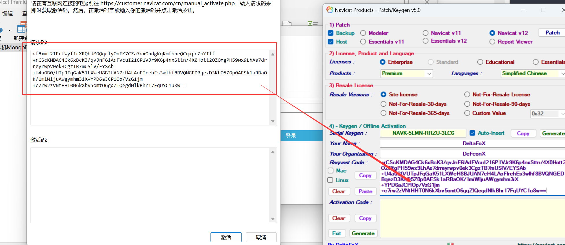The height and width of the screenshot is (245, 565).
Task: Click the blue 登录 button behind dialog
Action: click(x=302, y=136)
